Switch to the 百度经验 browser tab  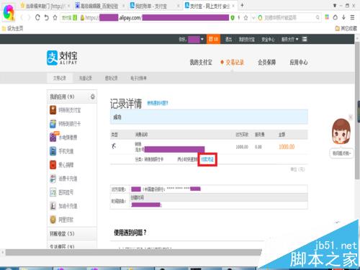(99, 6)
